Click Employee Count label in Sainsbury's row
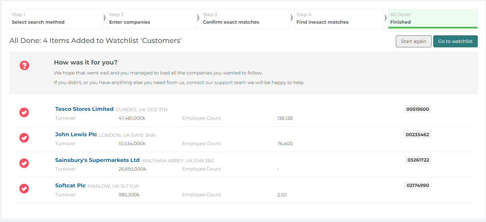Viewport: 486px width, 222px height. tap(201, 169)
